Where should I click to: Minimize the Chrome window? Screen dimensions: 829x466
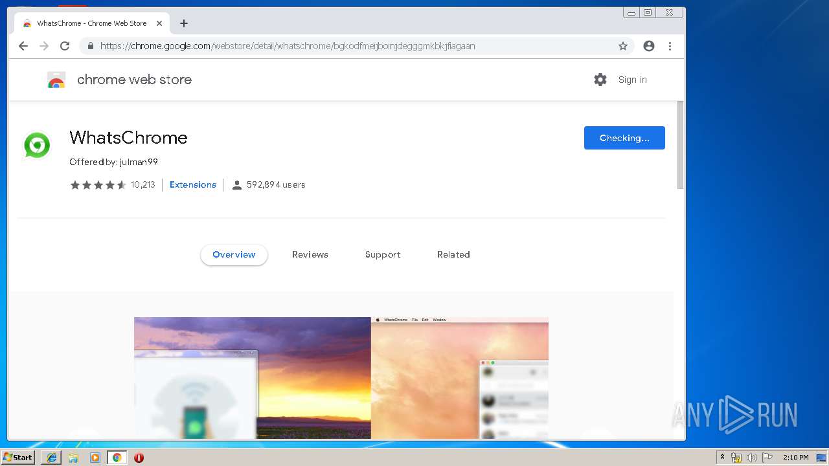631,12
